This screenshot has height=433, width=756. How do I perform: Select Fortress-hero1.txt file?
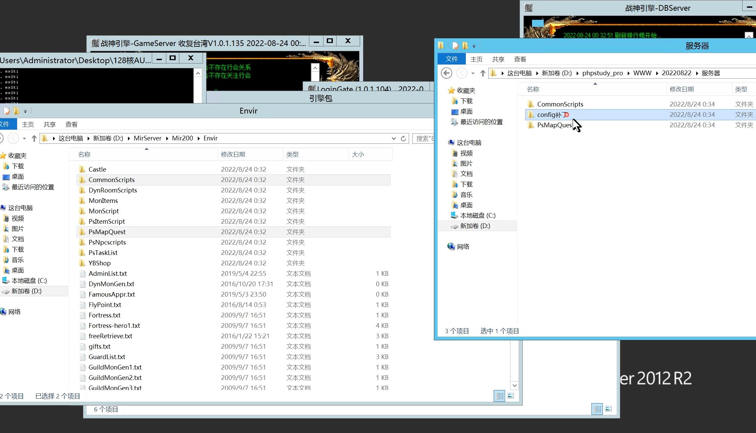[x=114, y=326]
